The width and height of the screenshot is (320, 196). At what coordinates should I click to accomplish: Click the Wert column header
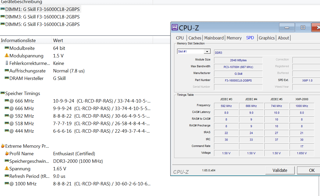(x=102, y=40)
